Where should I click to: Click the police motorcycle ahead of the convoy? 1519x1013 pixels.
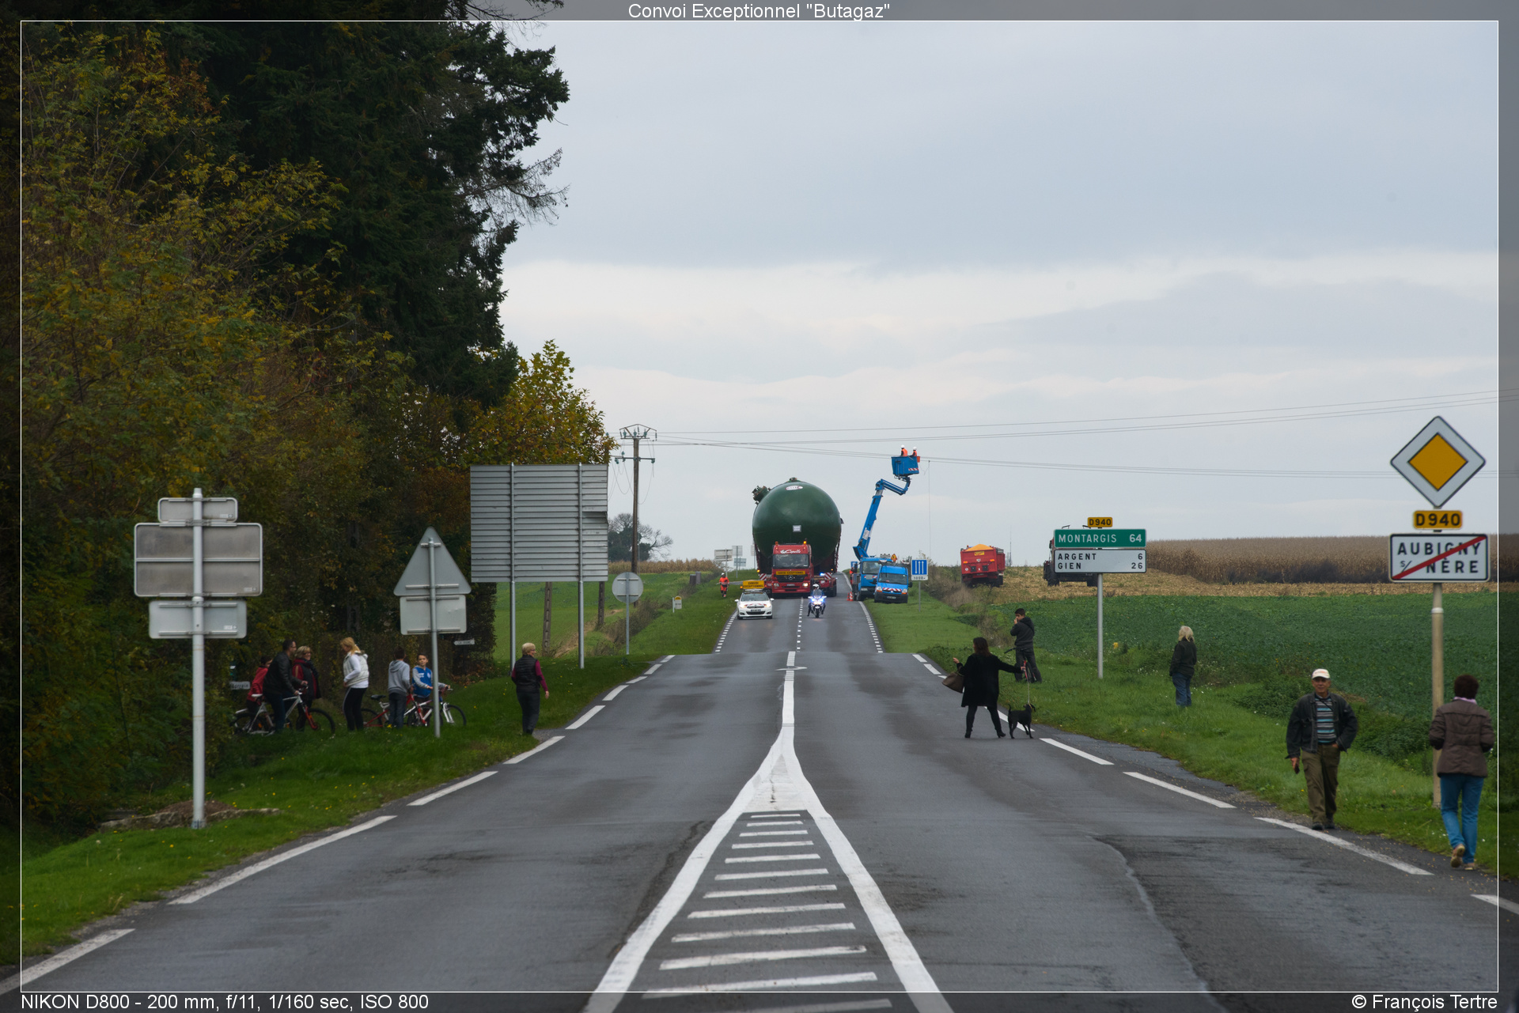[x=816, y=603]
